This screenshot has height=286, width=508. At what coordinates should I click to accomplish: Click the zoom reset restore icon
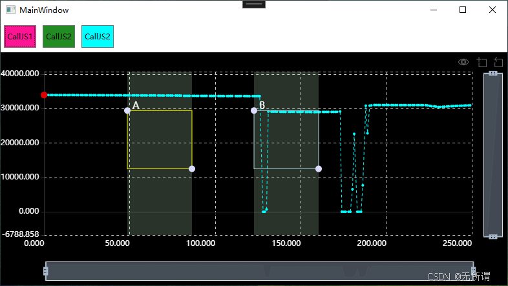click(498, 62)
